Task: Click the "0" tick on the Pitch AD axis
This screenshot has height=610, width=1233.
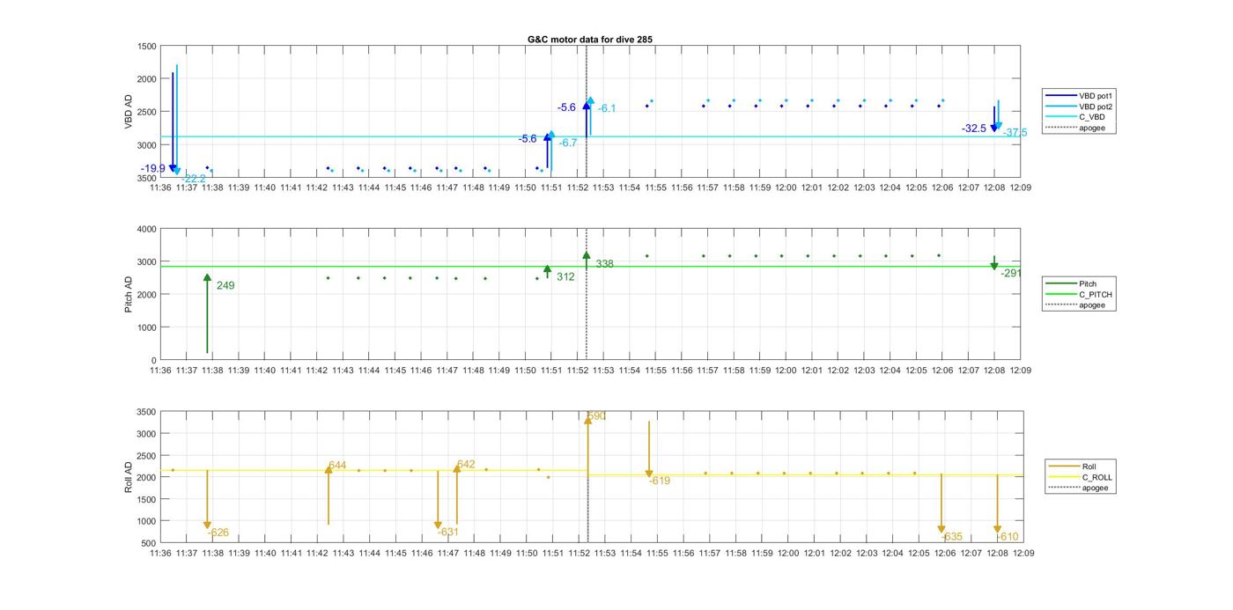Action: tap(153, 361)
